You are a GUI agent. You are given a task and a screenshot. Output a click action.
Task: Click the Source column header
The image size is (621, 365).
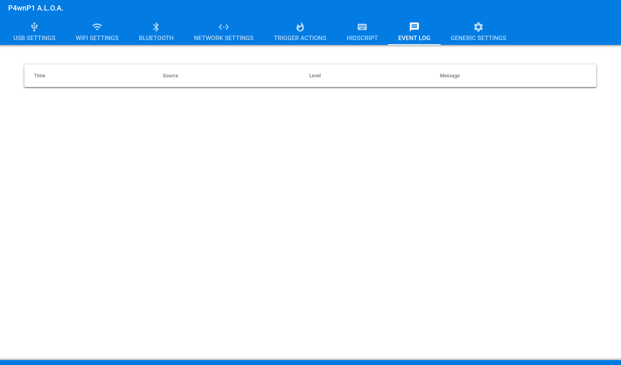(171, 76)
